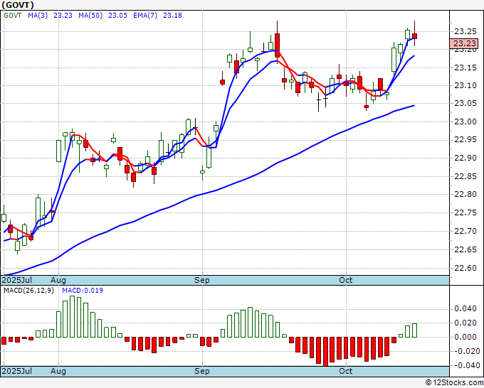Click Oct on the MACD panel axis
Image resolution: width=484 pixels, height=388 pixels.
(x=346, y=371)
